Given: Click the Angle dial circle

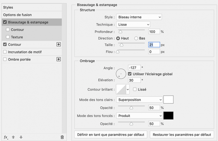Looking at the screenshot, I should click(x=121, y=74).
